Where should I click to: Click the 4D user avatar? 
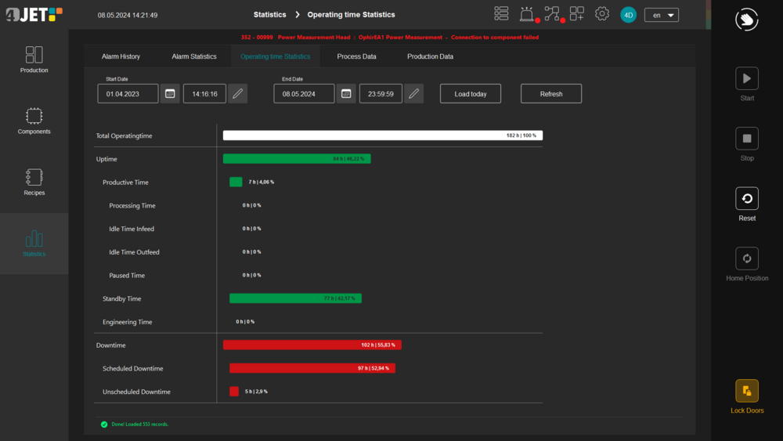[628, 15]
